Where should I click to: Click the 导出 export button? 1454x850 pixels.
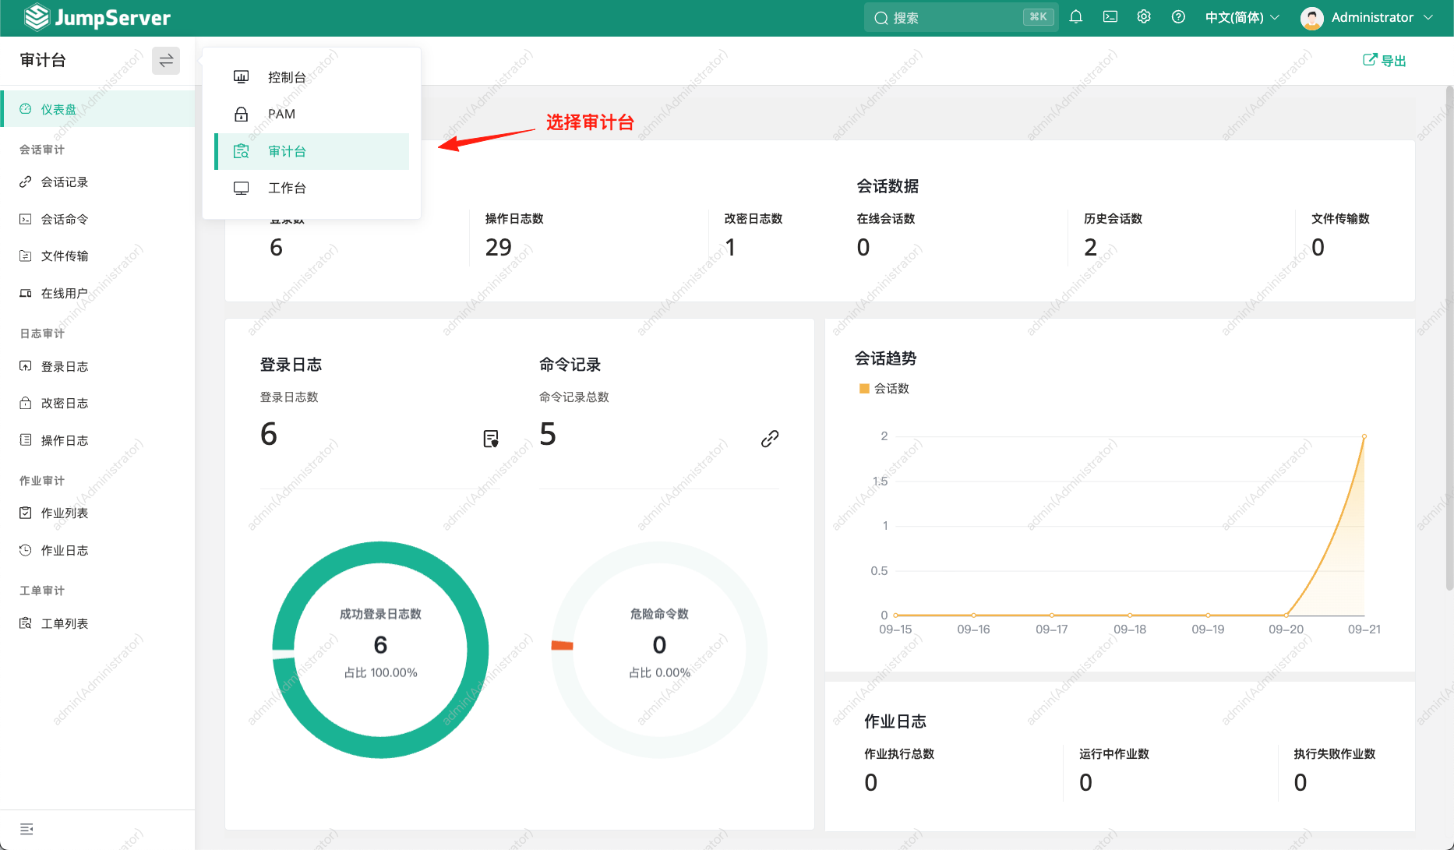point(1385,61)
